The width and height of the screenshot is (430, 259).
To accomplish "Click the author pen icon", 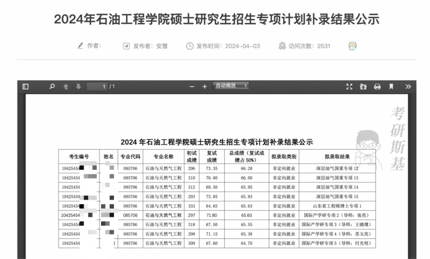I will 80,46.
